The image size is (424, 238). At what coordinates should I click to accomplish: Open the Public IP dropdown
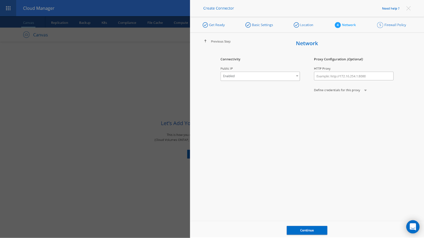(260, 76)
